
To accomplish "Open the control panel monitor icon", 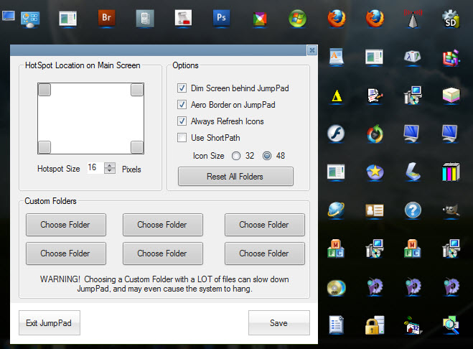I will pos(30,19).
